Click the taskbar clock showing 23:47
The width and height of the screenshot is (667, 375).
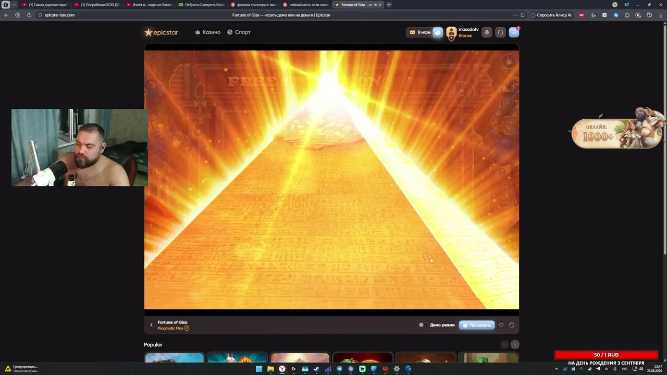(x=654, y=369)
